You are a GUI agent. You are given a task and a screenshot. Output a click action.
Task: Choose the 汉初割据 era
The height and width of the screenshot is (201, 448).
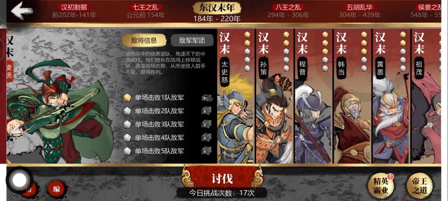click(74, 10)
